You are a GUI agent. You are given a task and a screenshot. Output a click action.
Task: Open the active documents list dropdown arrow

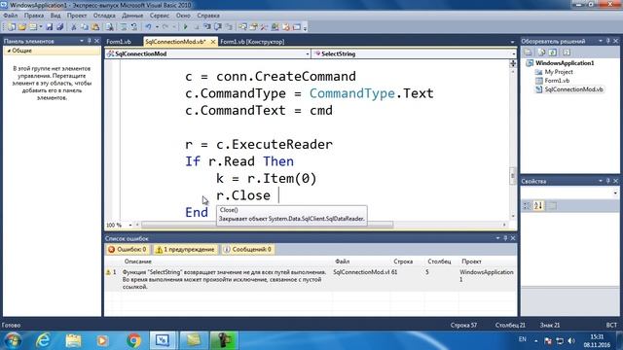pyautogui.click(x=512, y=42)
